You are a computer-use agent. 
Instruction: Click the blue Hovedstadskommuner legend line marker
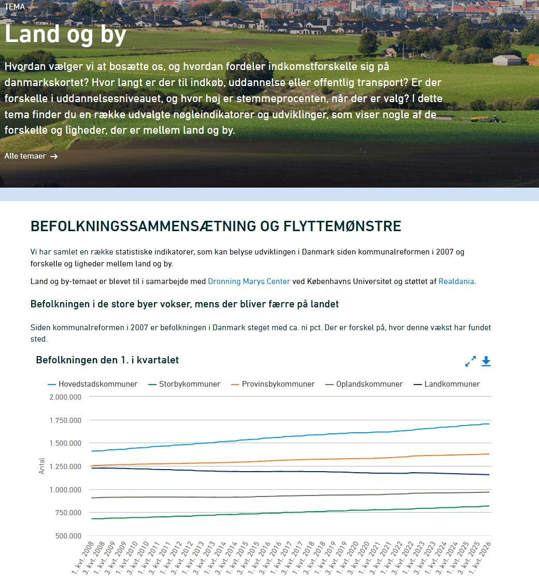click(x=52, y=385)
